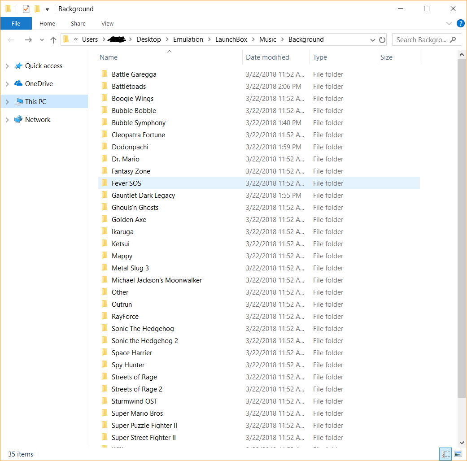Click the scrollbar down arrow
Viewport: 467px width, 461px height.
click(x=462, y=443)
